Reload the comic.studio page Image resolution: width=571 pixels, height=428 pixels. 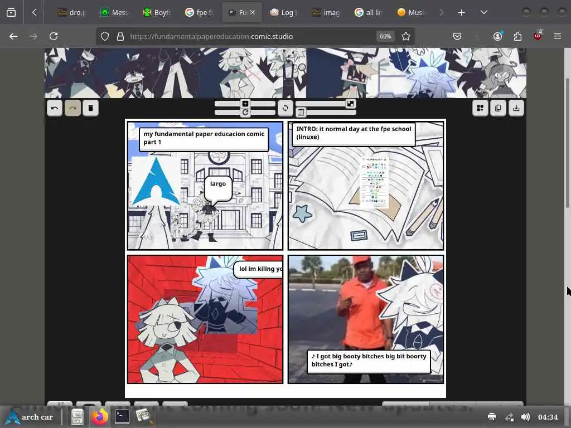54,36
